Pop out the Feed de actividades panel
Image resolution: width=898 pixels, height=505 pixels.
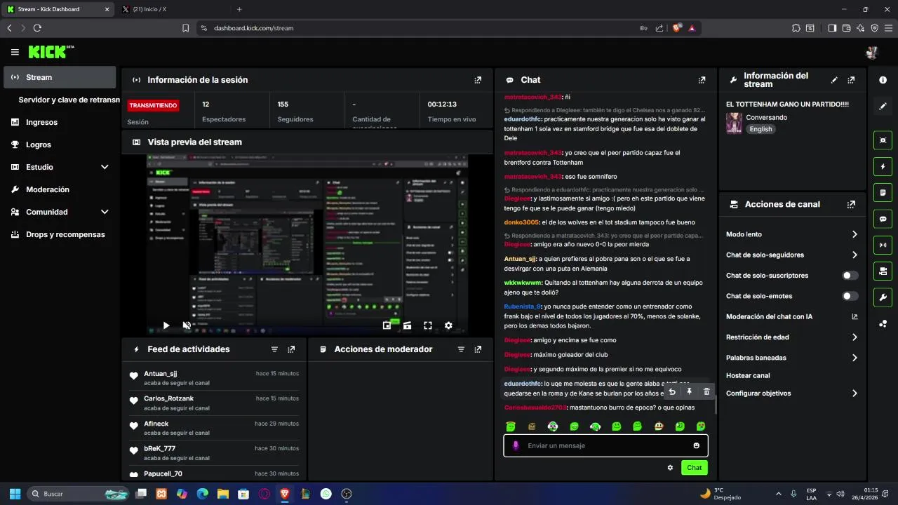click(x=291, y=349)
